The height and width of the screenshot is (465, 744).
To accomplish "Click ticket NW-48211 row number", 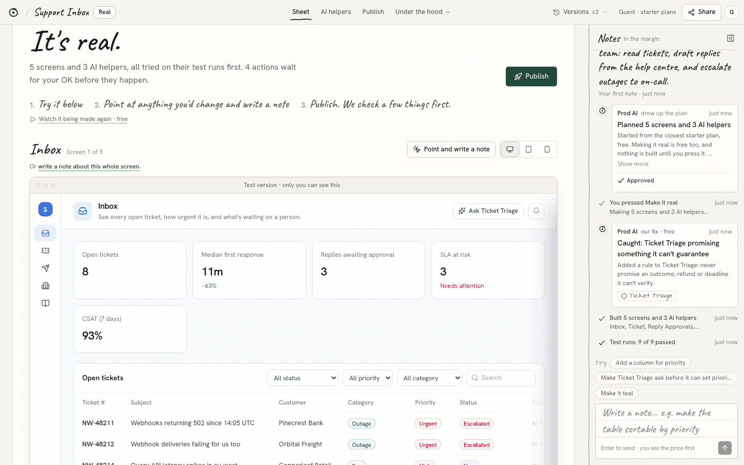I will 98,423.
